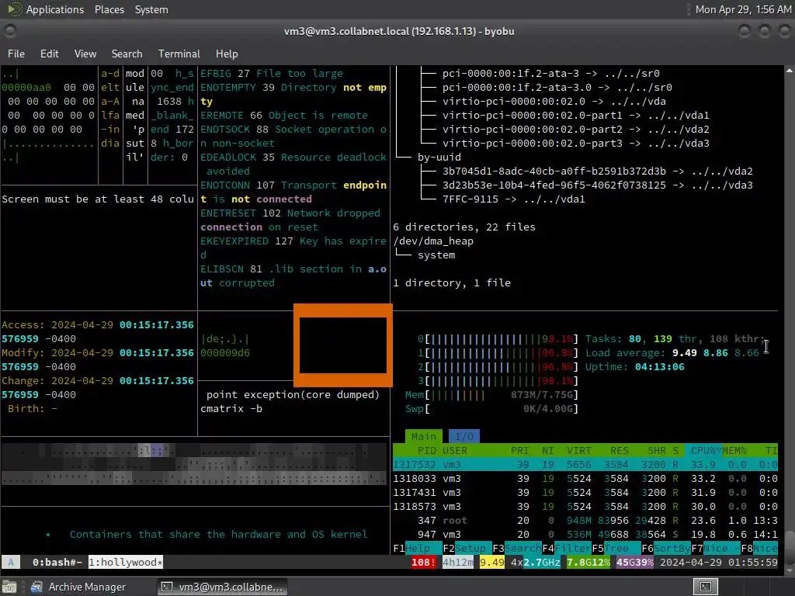Sort htop by SHR column header
The image size is (795, 596).
coord(657,451)
